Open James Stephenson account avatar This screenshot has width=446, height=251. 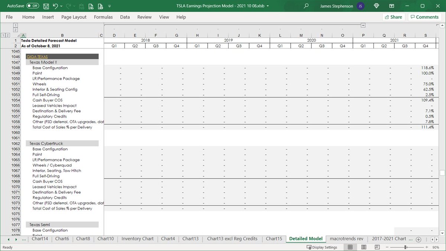(x=360, y=6)
